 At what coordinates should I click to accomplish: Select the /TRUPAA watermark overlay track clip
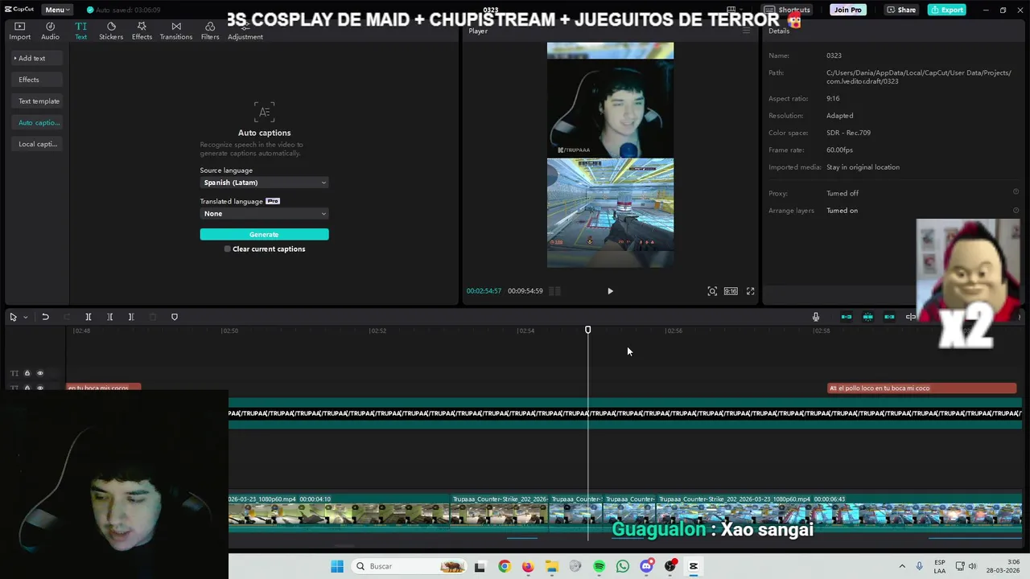pos(625,413)
